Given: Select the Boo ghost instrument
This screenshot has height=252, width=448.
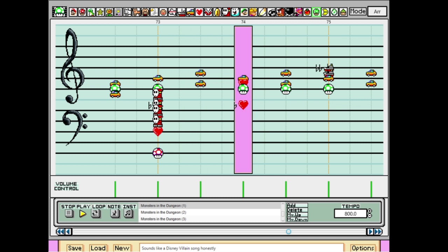Looking at the screenshot, I should pos(236,12).
